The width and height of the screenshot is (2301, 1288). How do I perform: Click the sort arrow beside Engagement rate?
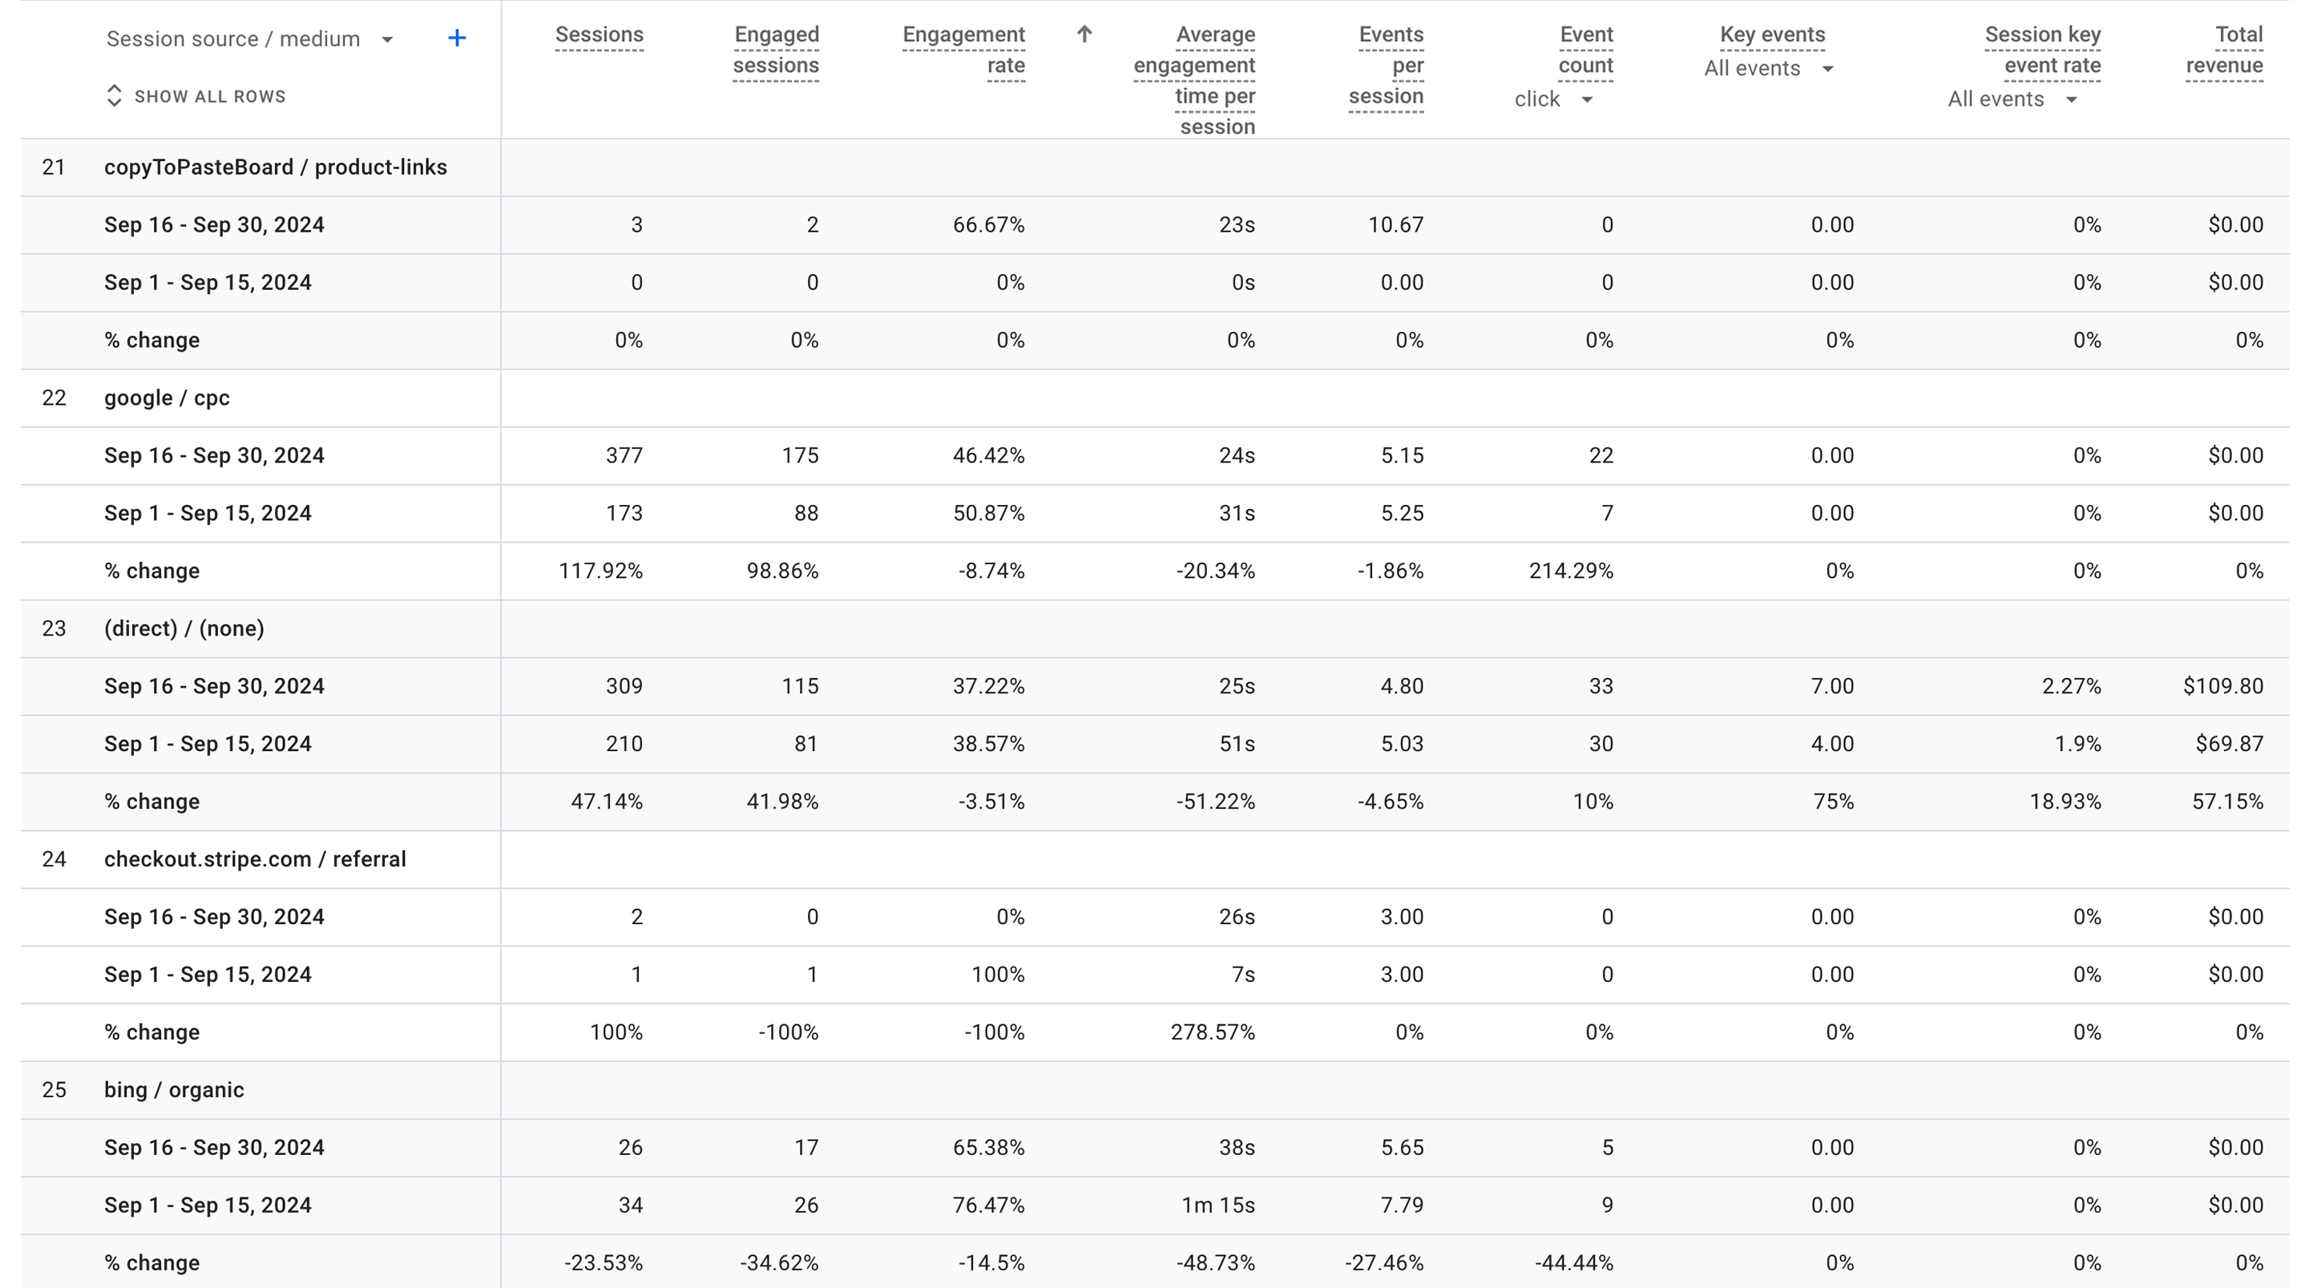click(1084, 34)
